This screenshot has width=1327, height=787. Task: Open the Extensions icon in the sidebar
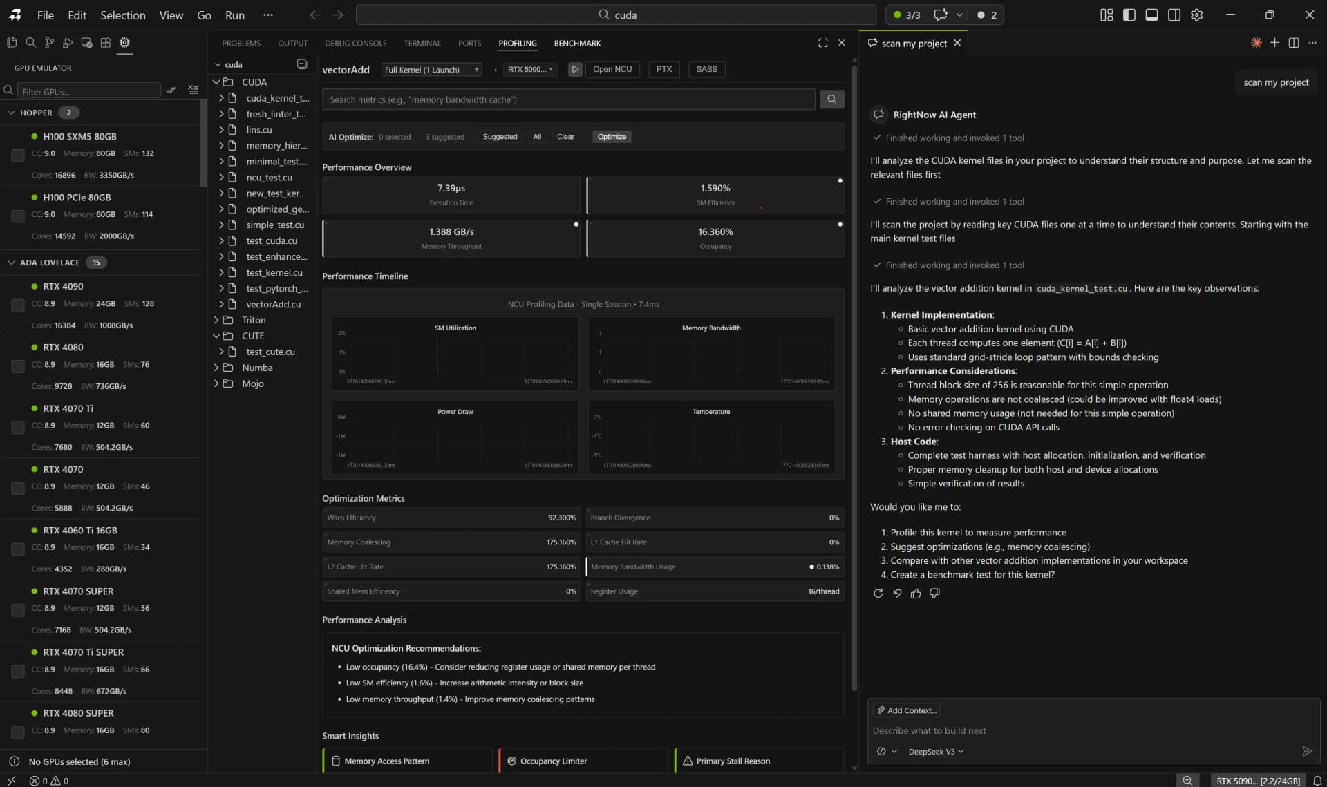(106, 42)
